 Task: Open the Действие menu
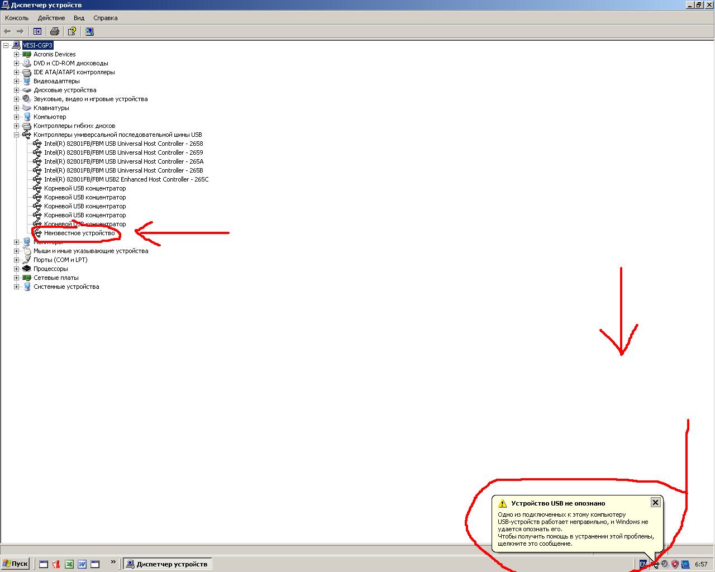click(51, 18)
